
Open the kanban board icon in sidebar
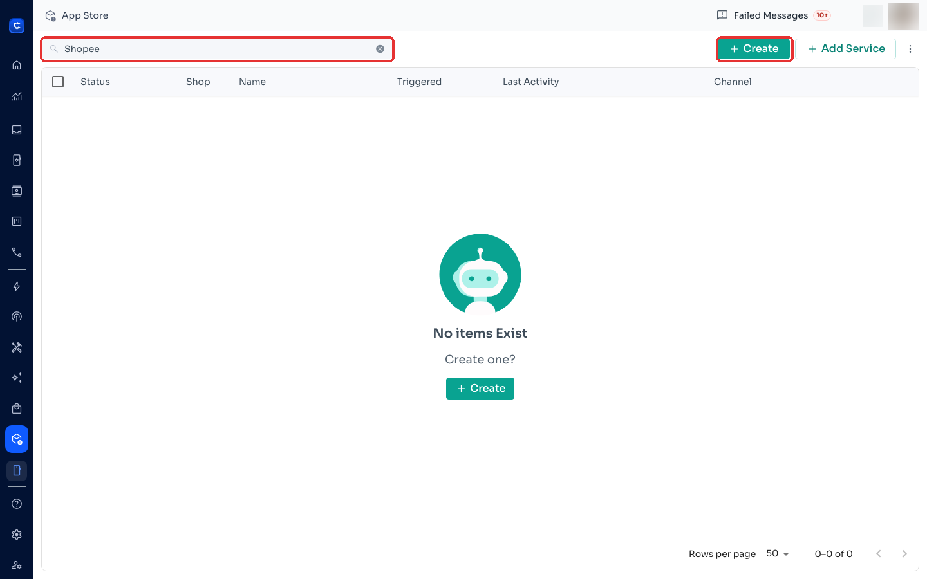pyautogui.click(x=17, y=221)
